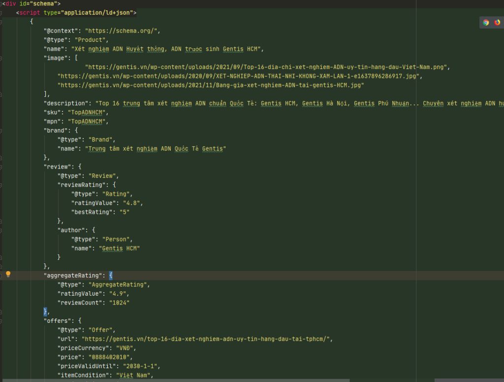Collapse the "offers" object fold marker
This screenshot has width=504, height=382.
pyautogui.click(x=1, y=321)
